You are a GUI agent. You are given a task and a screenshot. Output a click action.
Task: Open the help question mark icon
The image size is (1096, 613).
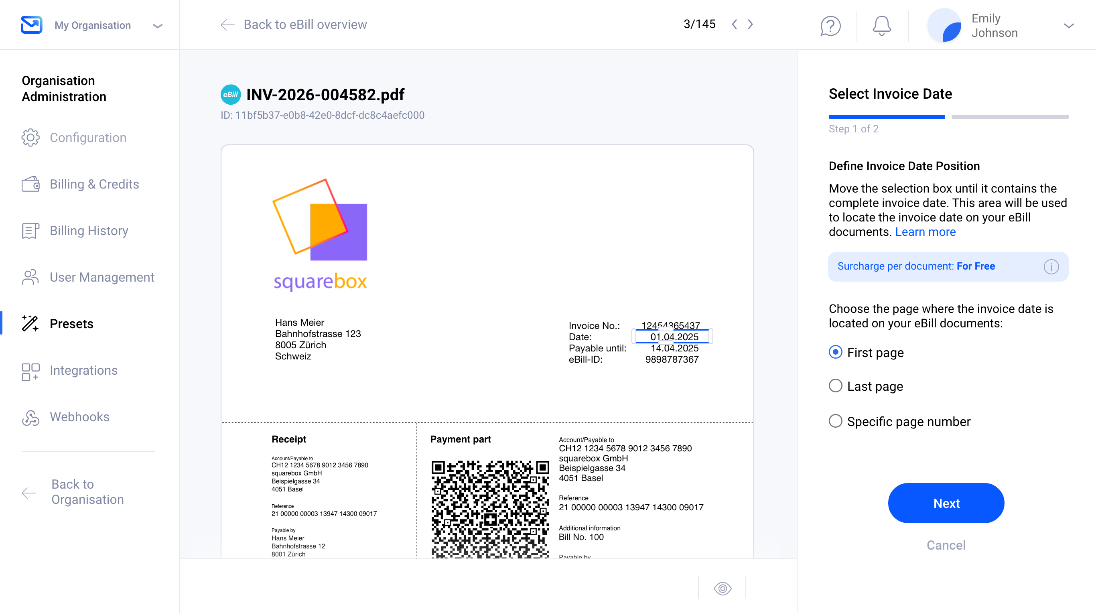830,26
